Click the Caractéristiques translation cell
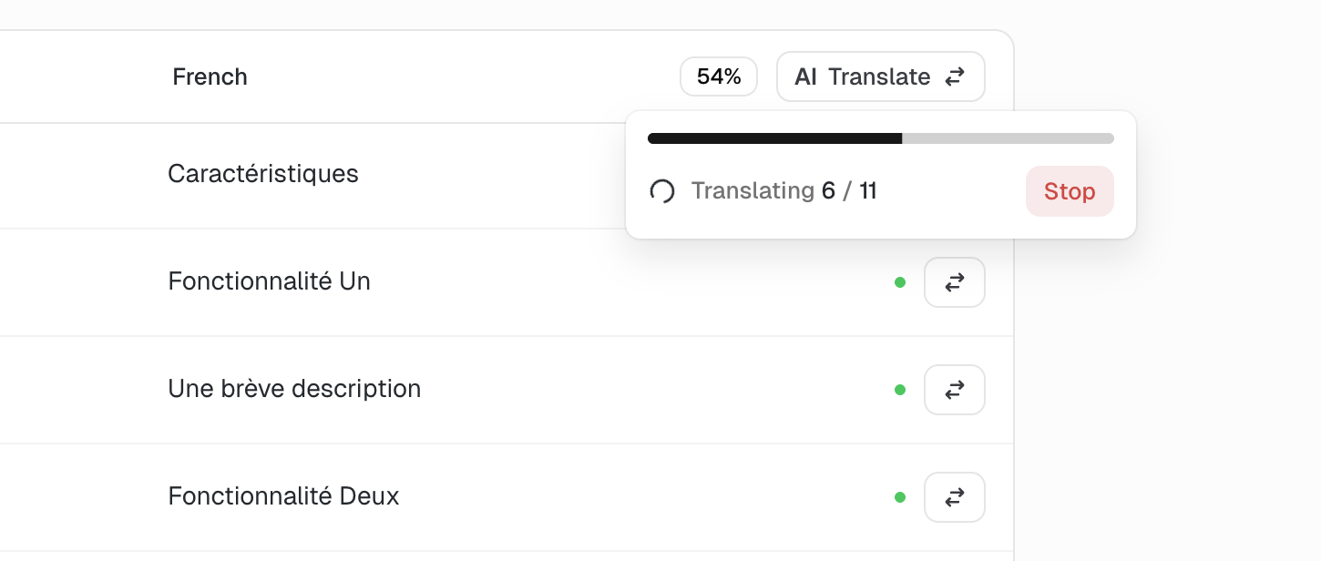 click(262, 173)
